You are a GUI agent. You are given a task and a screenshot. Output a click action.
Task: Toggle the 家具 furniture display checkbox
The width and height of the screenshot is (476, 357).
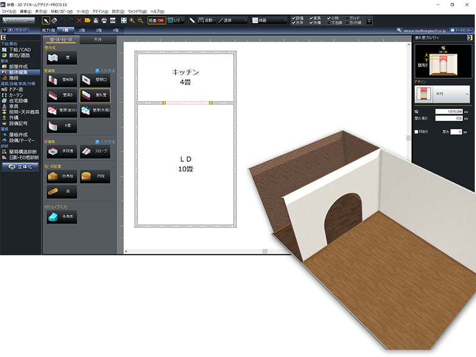pos(311,18)
